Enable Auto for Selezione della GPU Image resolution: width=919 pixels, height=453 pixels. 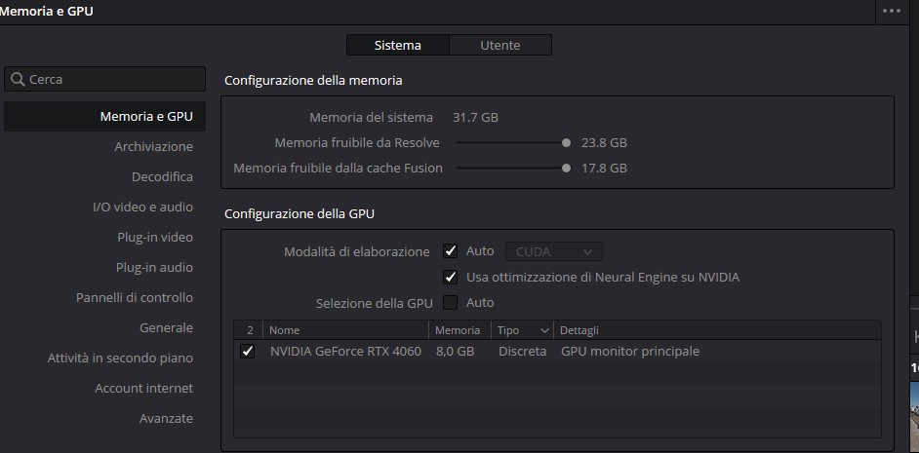pos(450,303)
